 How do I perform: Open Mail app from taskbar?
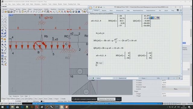tap(17, 107)
